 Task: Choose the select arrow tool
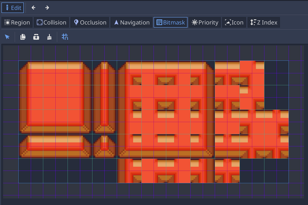point(7,37)
